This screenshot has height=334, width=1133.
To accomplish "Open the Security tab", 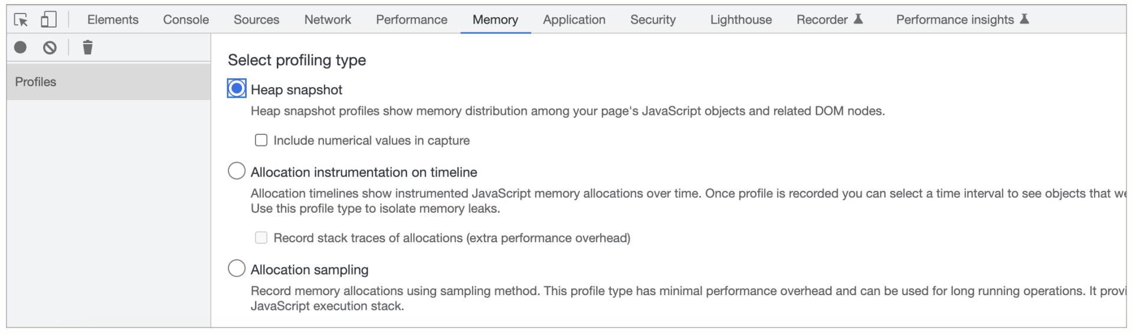I will pos(653,20).
